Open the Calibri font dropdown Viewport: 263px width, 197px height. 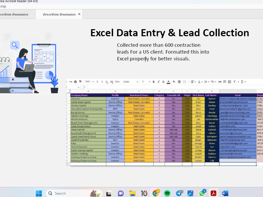pyautogui.click(x=131, y=82)
